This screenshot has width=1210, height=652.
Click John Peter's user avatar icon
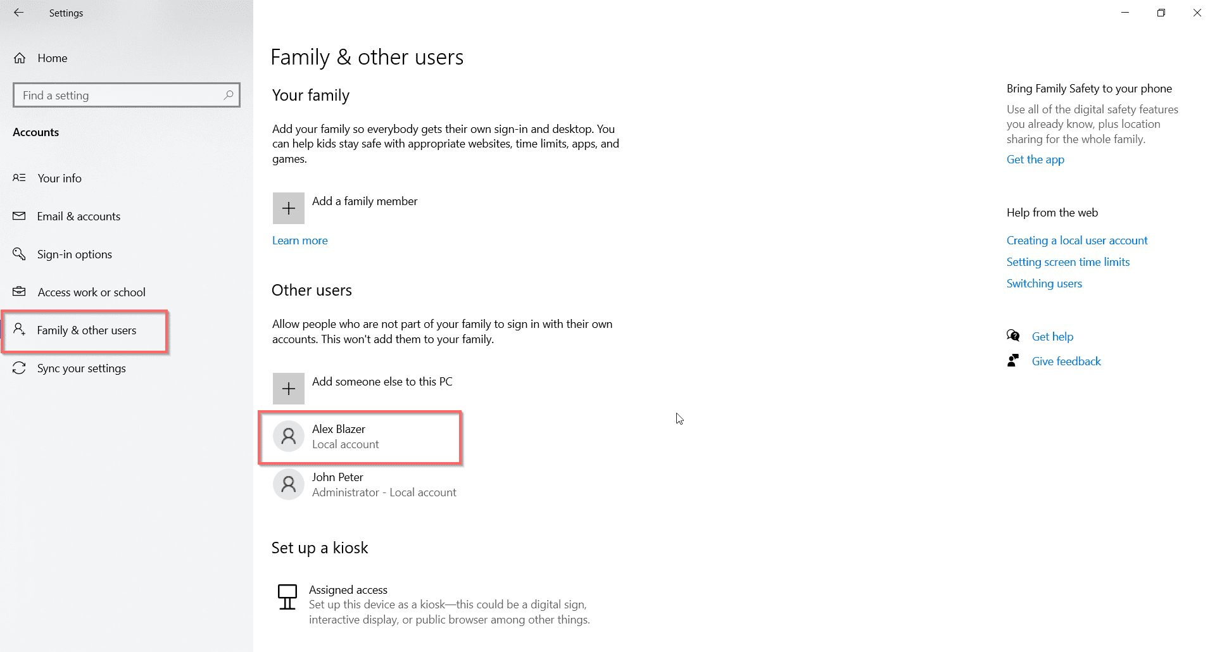tap(288, 484)
